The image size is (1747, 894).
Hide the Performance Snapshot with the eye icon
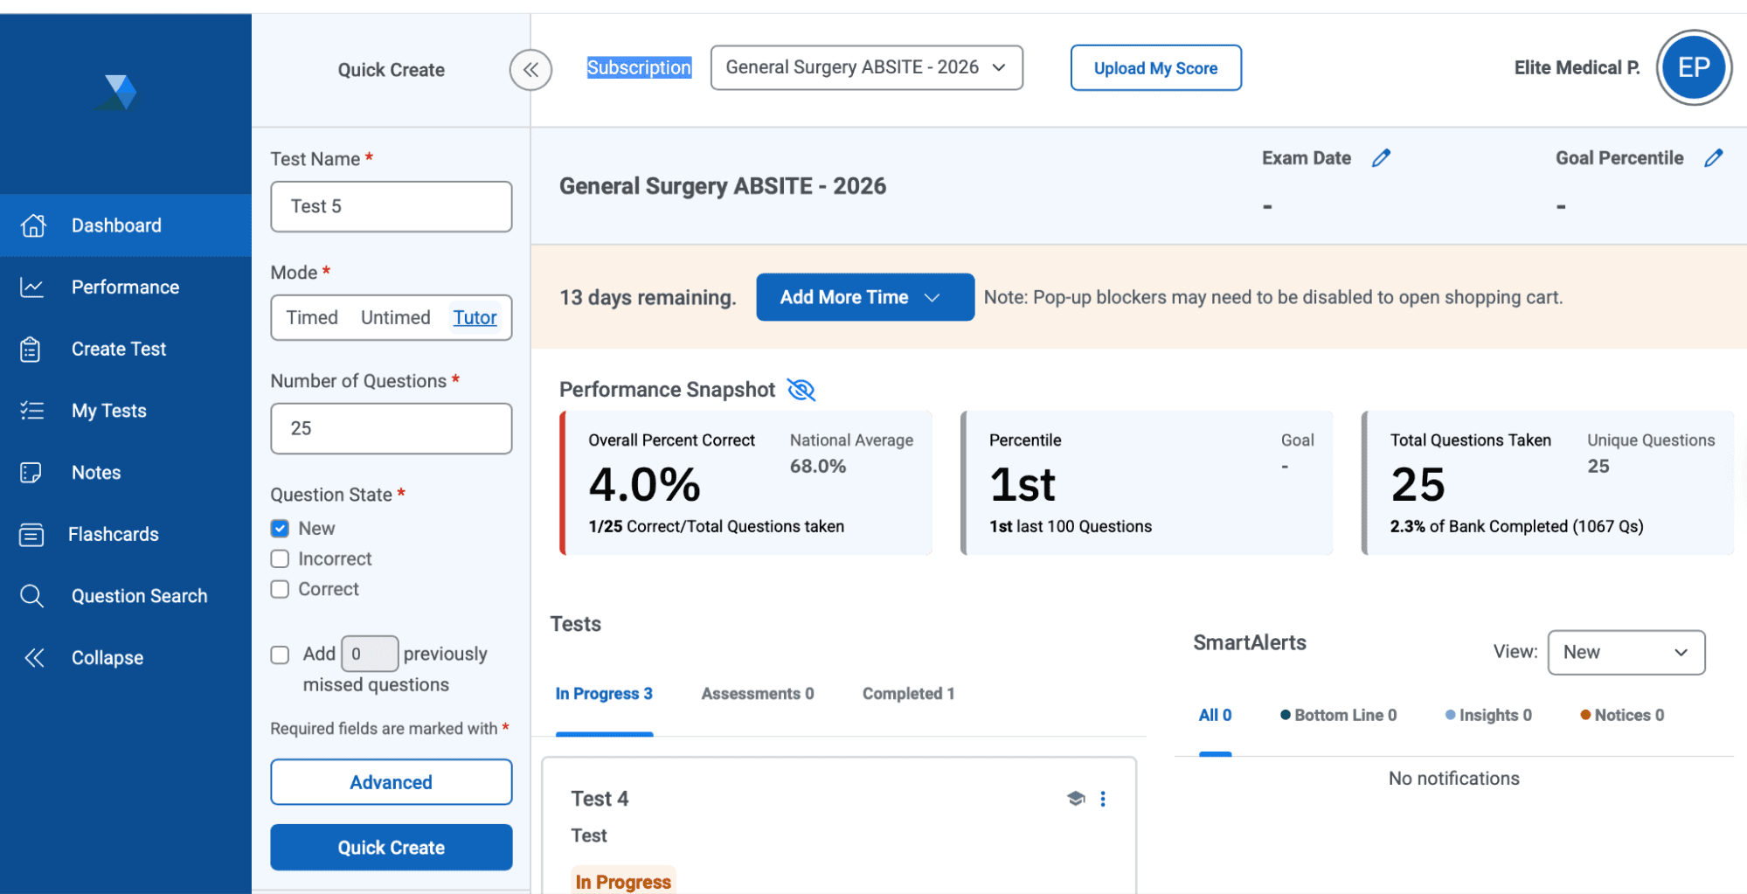pos(801,390)
